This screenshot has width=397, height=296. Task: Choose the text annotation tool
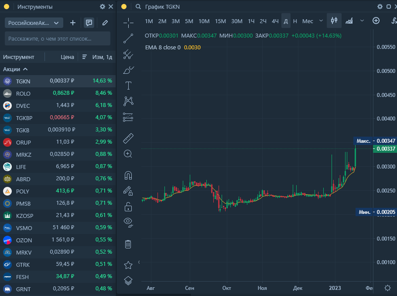click(x=128, y=86)
